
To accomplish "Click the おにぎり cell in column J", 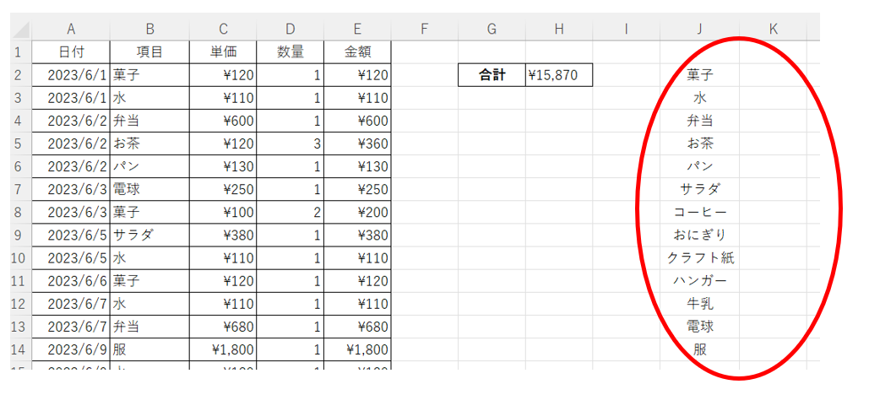I will pos(700,235).
